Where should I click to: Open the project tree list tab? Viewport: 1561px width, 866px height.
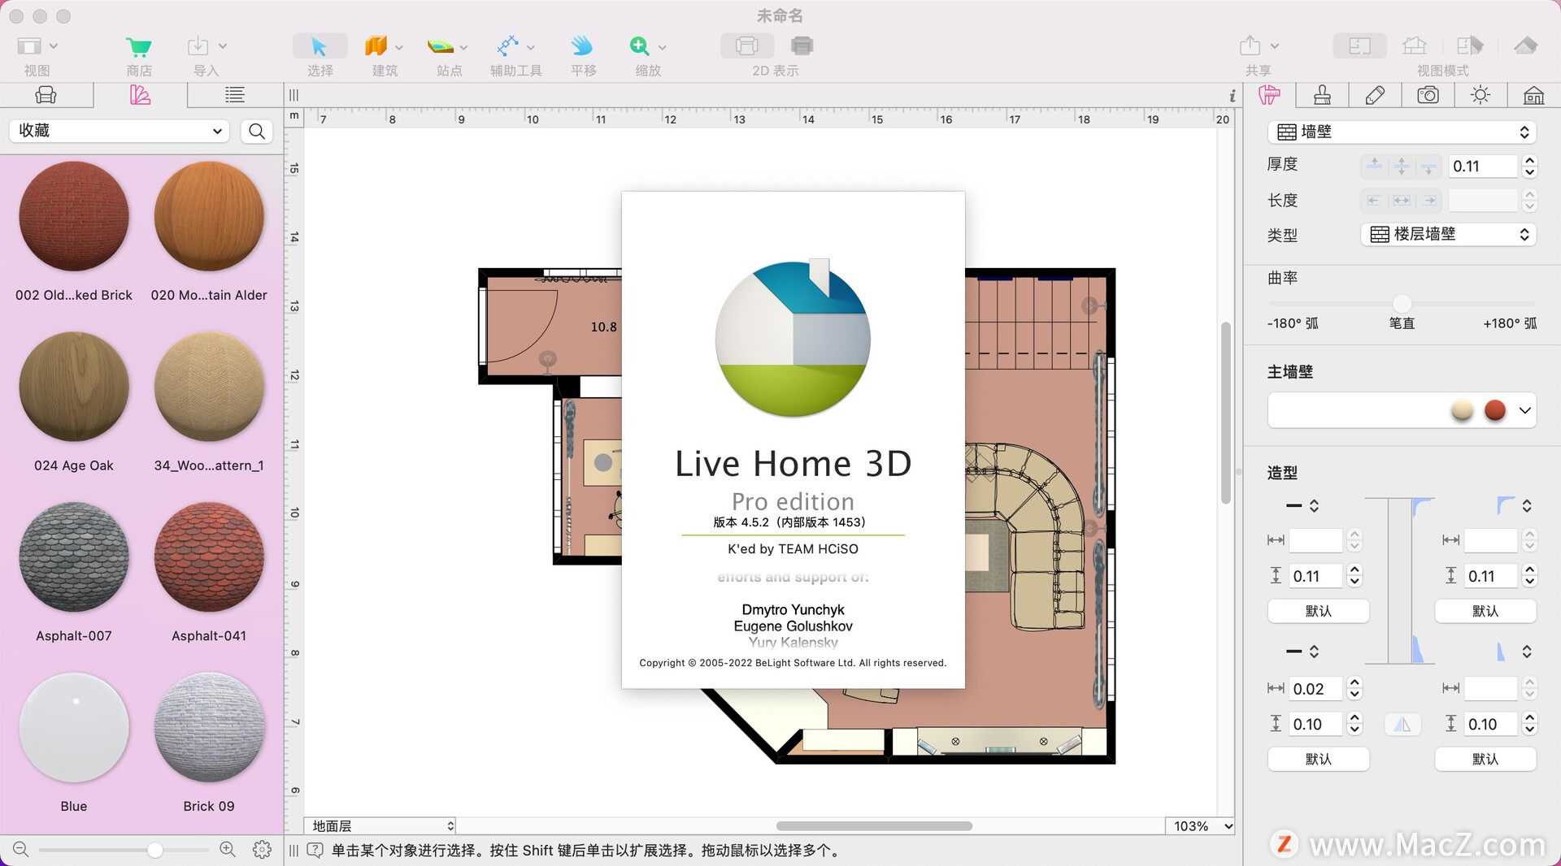coord(235,95)
